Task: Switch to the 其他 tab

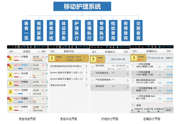Action: point(168,110)
